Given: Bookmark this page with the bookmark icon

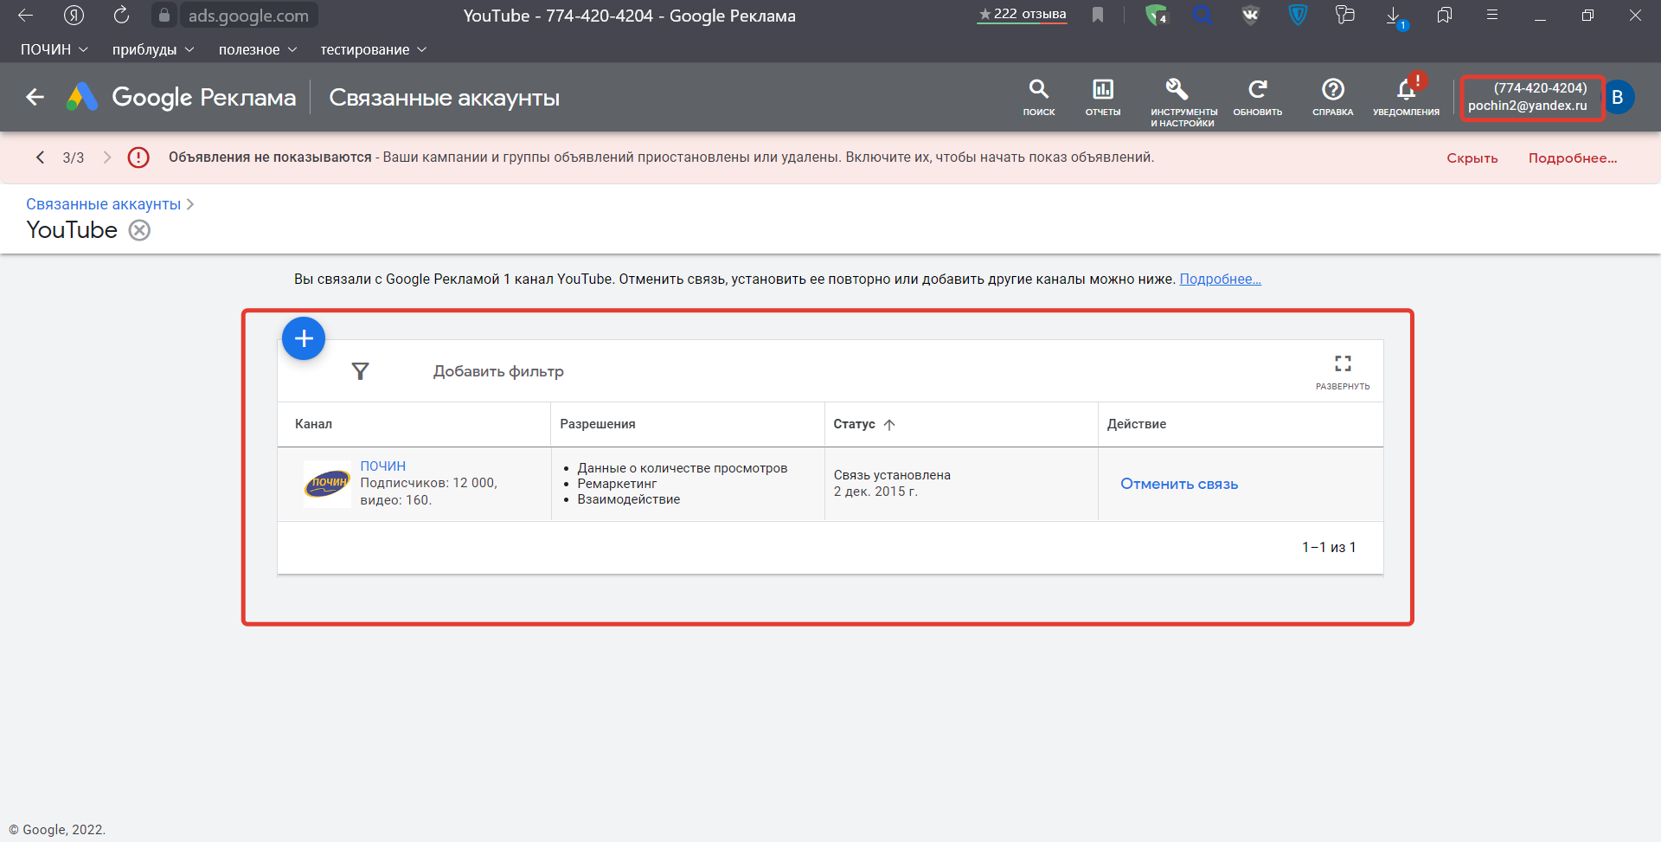Looking at the screenshot, I should pyautogui.click(x=1098, y=16).
